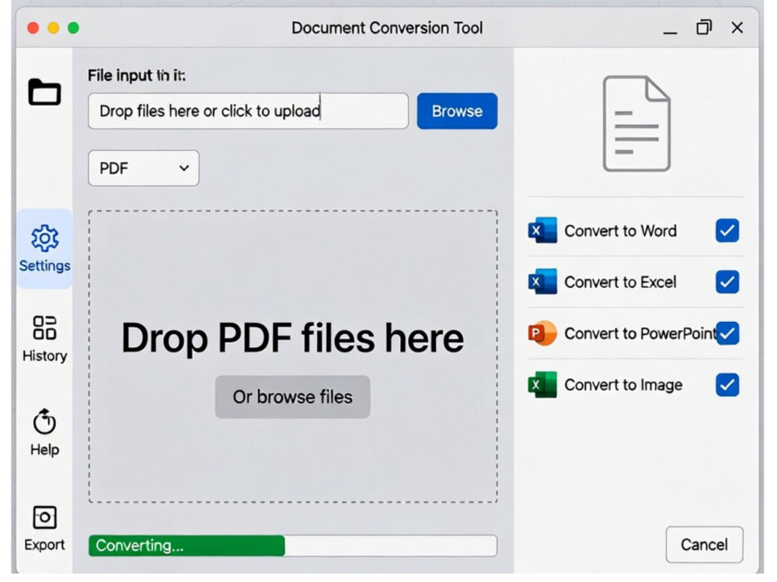777x582 pixels.
Task: Click the Convert to Image label
Action: tap(623, 385)
